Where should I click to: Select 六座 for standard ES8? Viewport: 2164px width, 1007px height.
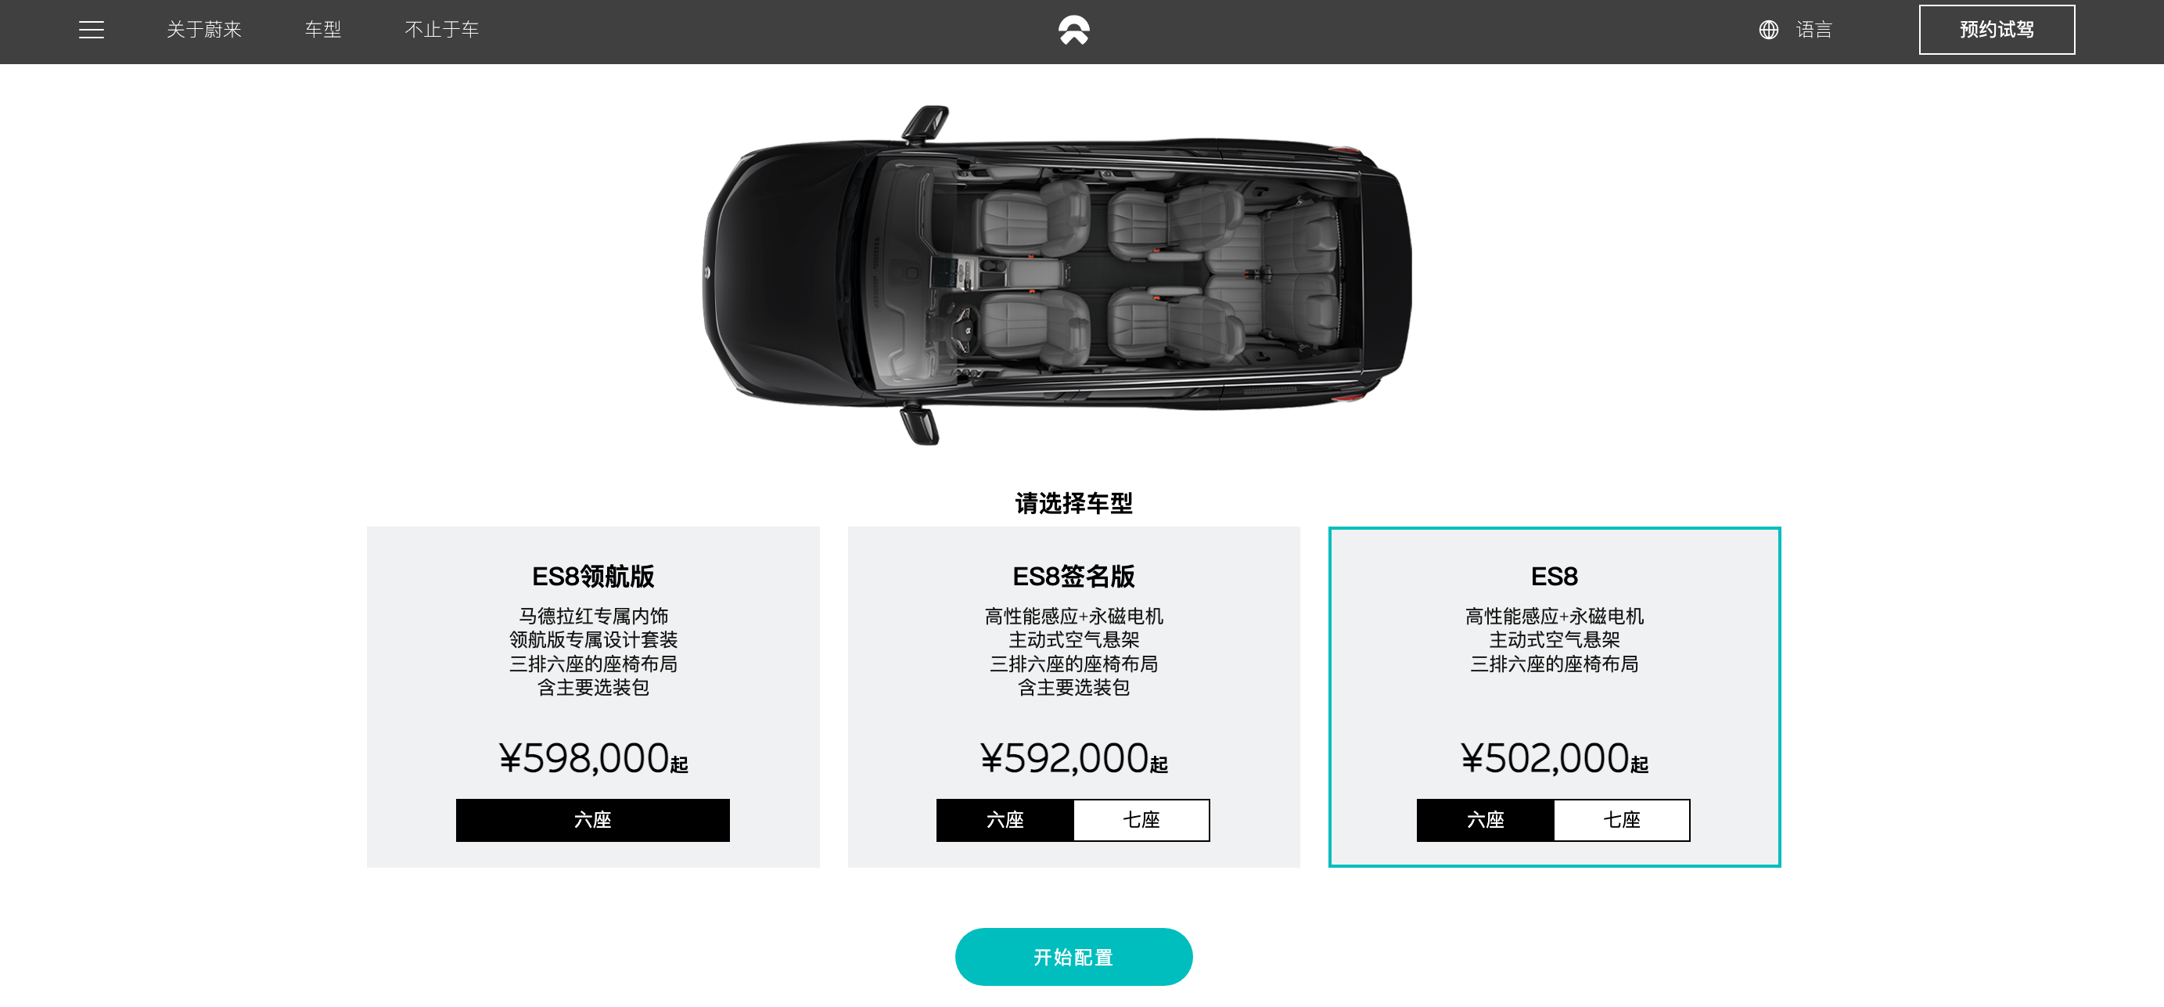(1485, 820)
